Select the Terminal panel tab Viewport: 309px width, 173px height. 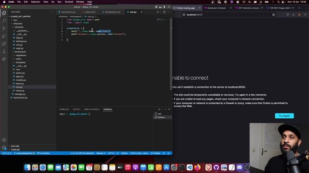click(x=108, y=109)
